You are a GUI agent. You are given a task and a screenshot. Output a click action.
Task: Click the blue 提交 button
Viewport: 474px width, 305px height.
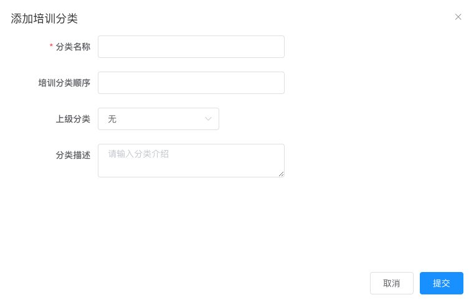442,283
